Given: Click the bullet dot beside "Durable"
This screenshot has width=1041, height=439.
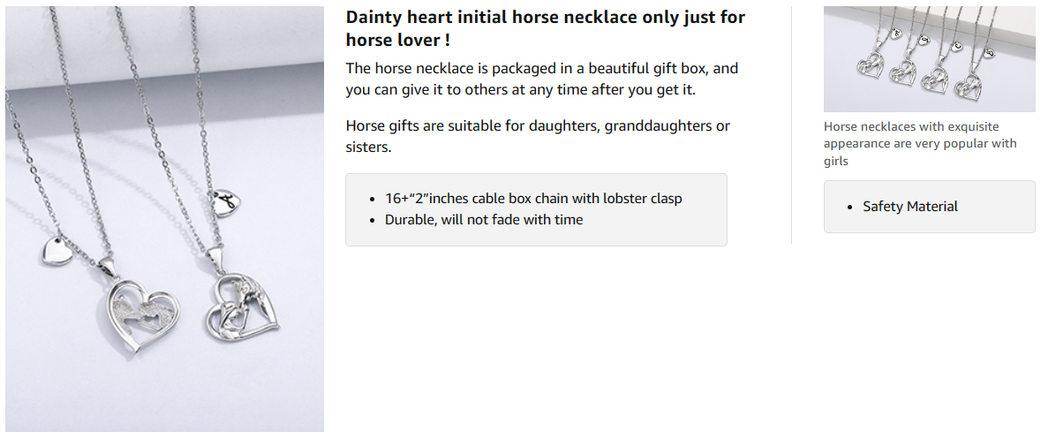Looking at the screenshot, I should (373, 220).
